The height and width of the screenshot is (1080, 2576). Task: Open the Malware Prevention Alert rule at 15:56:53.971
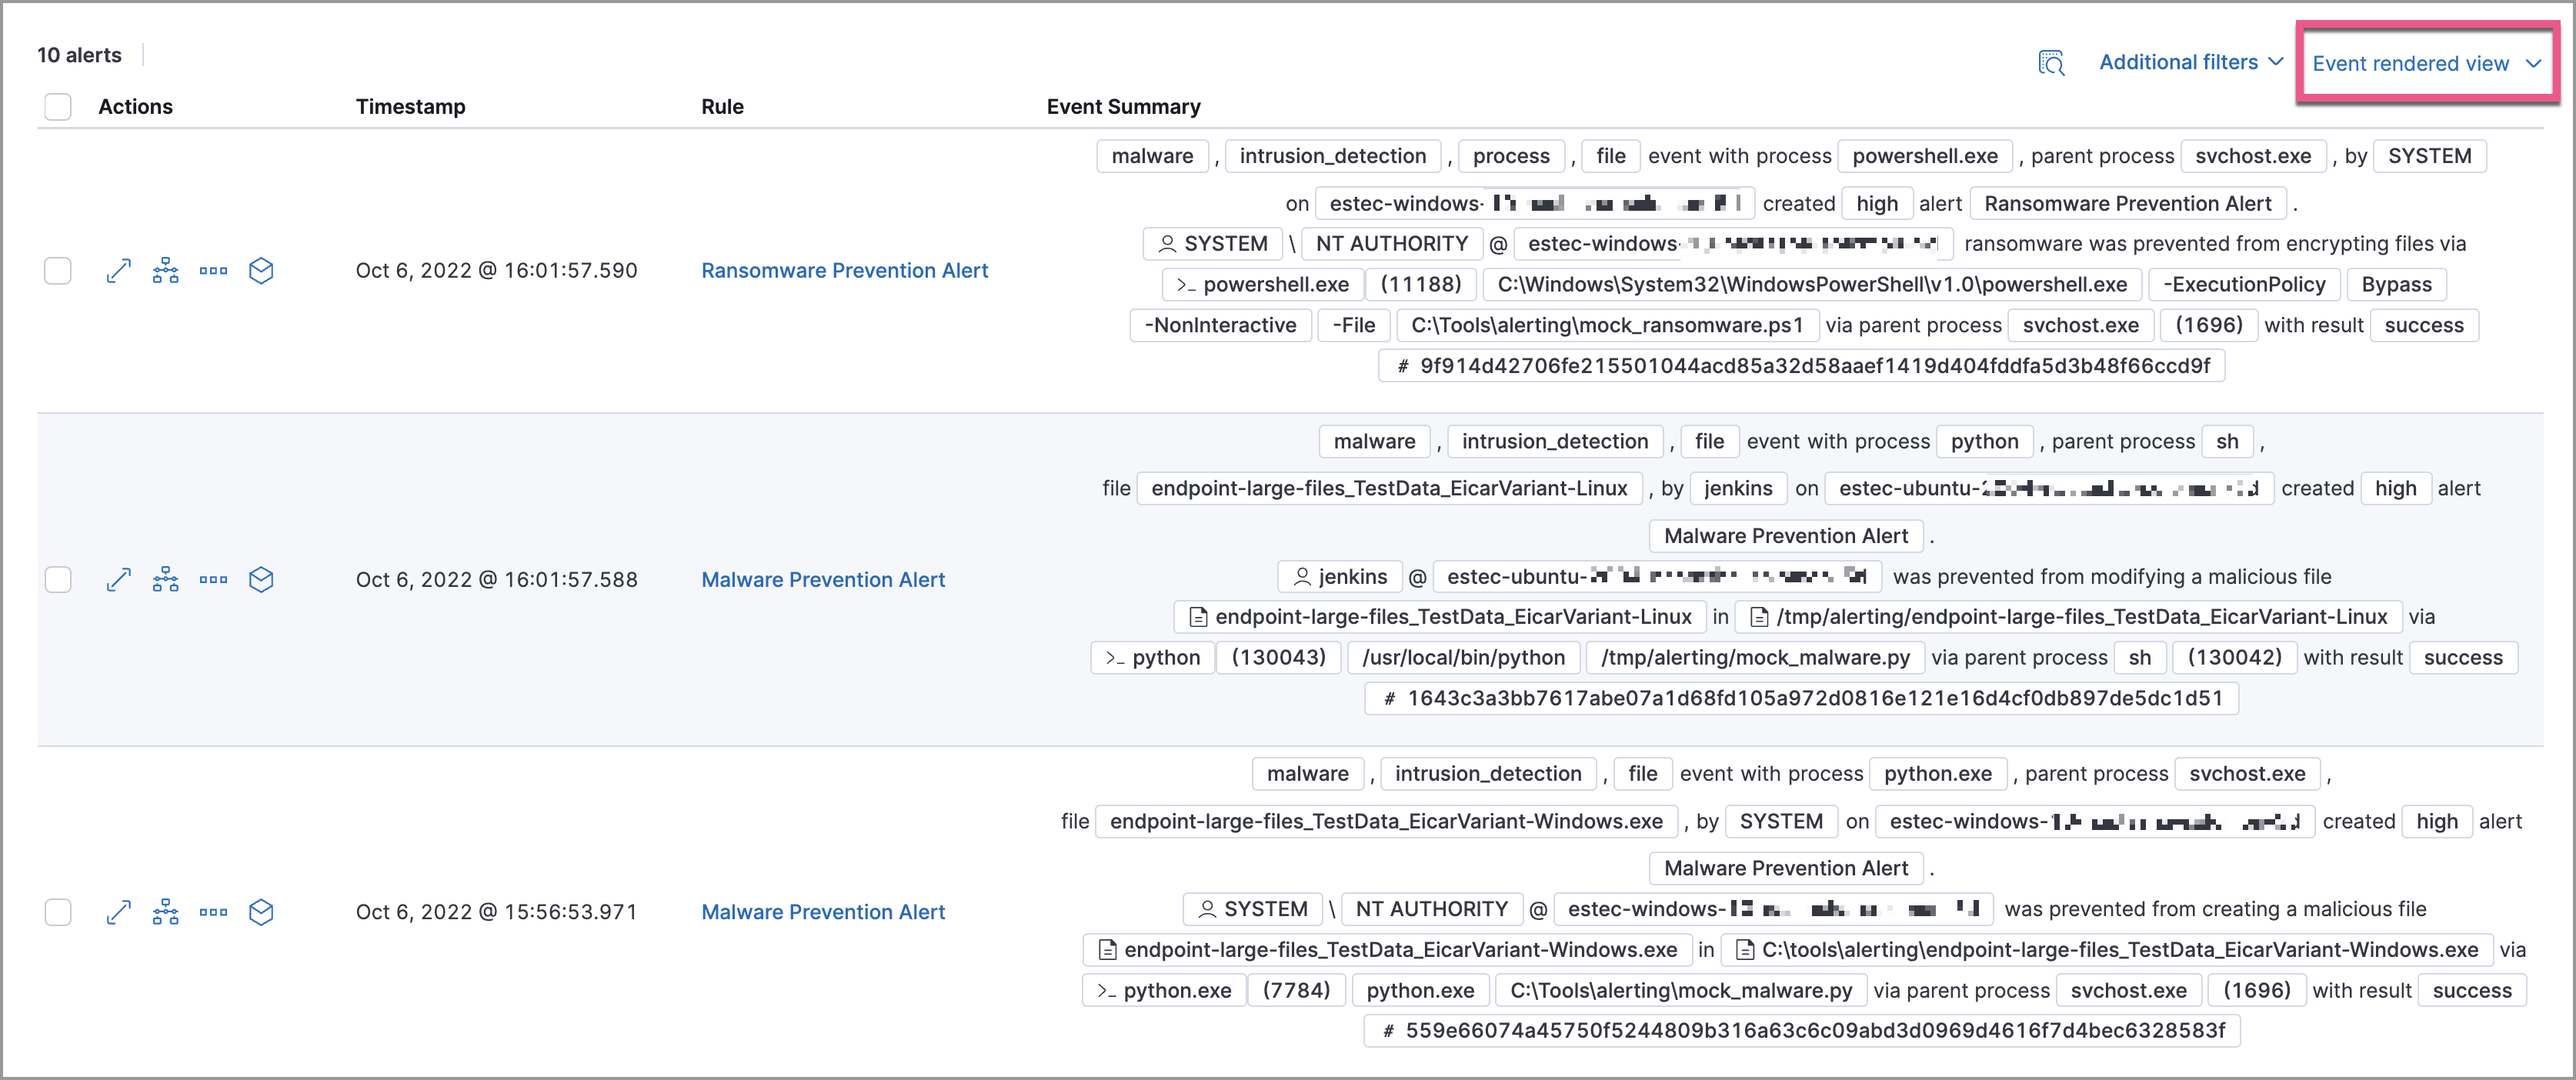point(822,912)
